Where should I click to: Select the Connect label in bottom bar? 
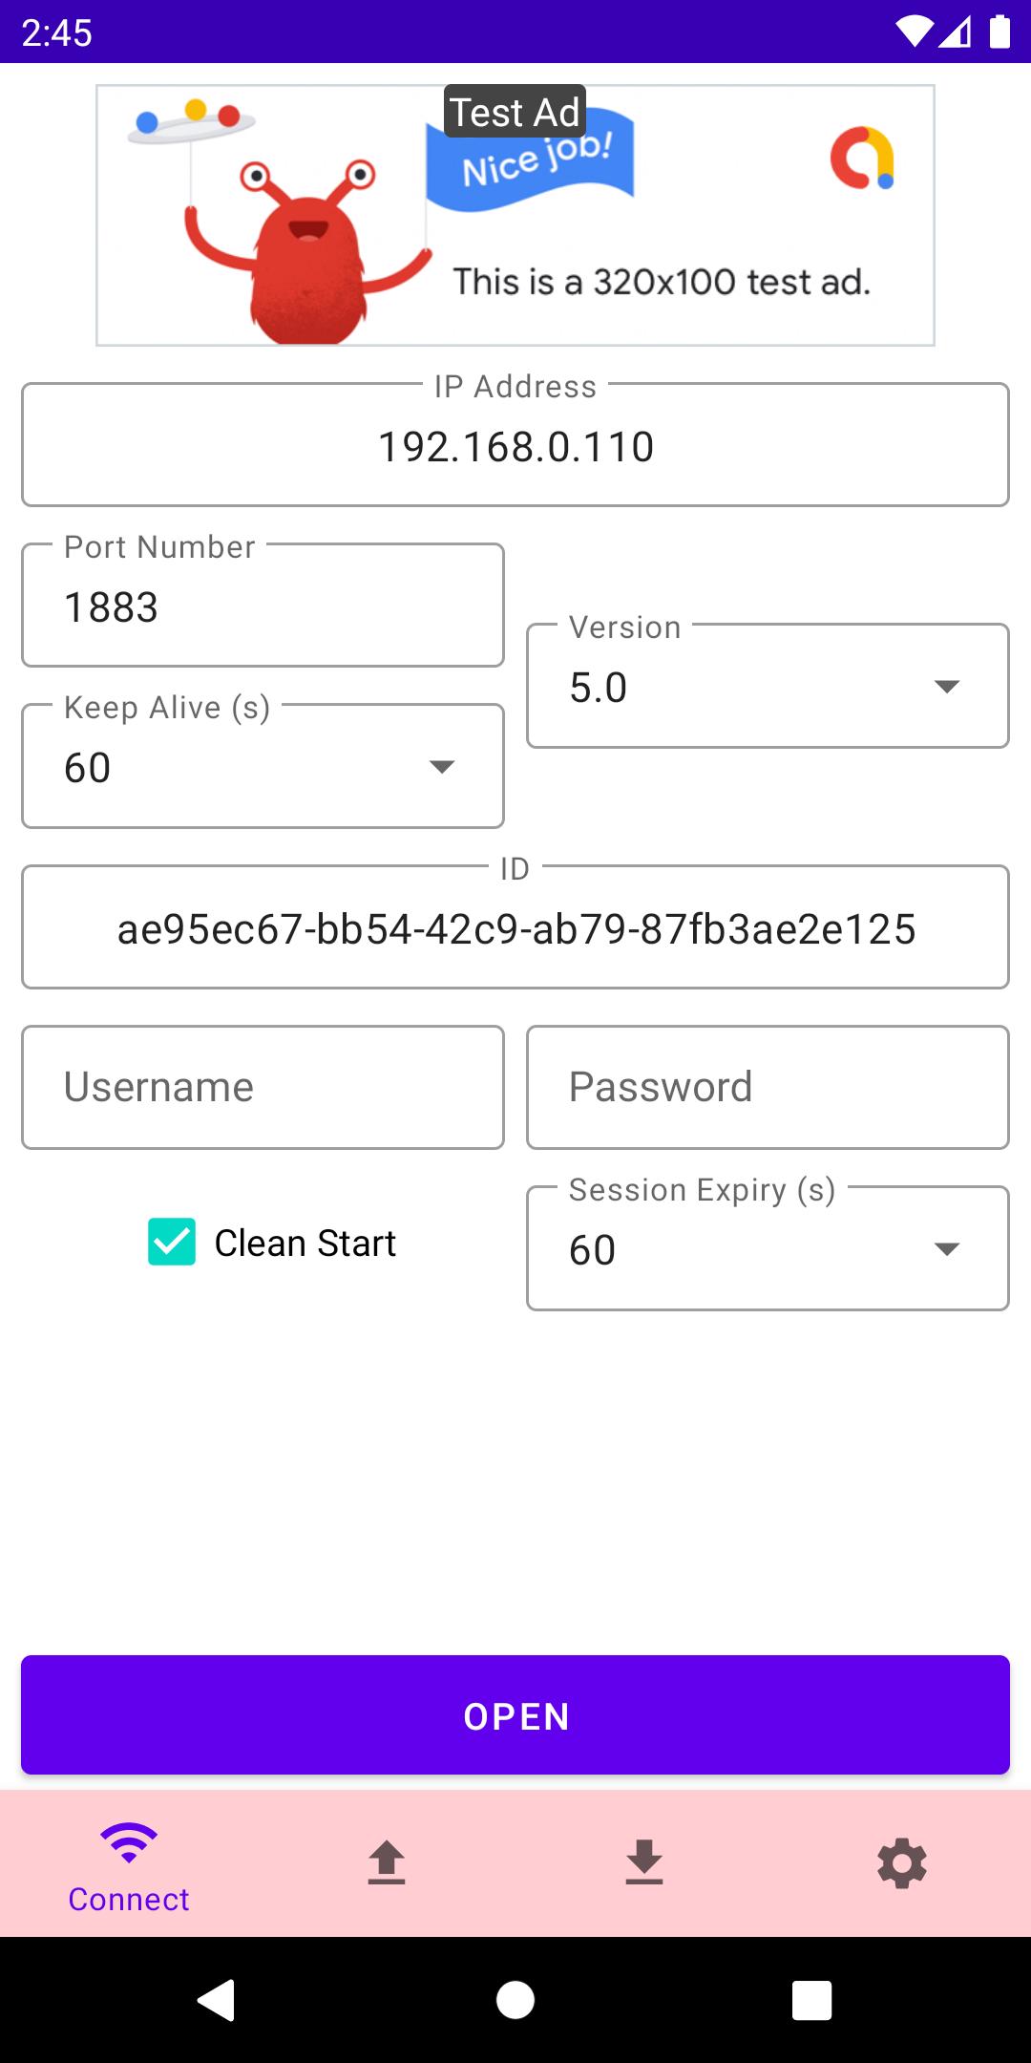(x=129, y=1900)
